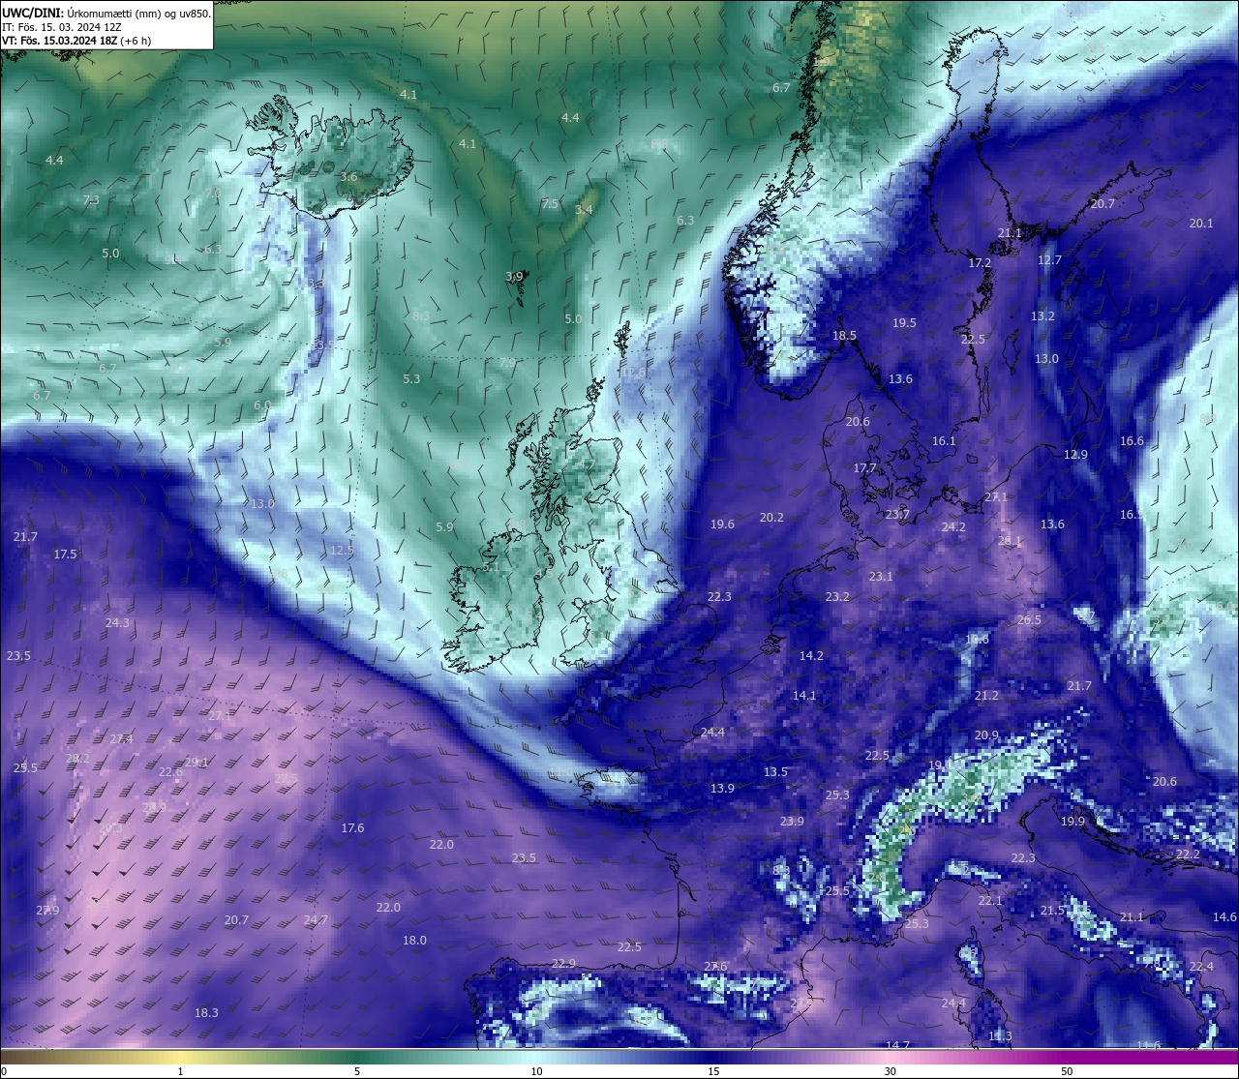Click the 3.9 map value
The height and width of the screenshot is (1079, 1239).
pyautogui.click(x=514, y=277)
